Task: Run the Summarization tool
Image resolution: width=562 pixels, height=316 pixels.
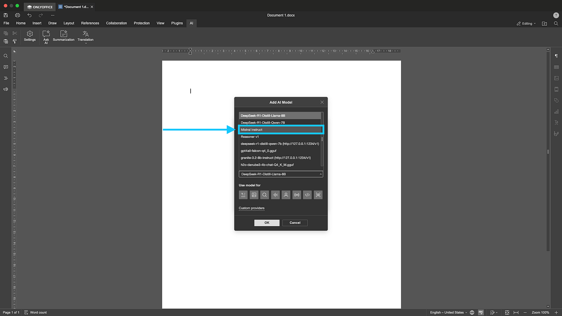Action: [63, 36]
